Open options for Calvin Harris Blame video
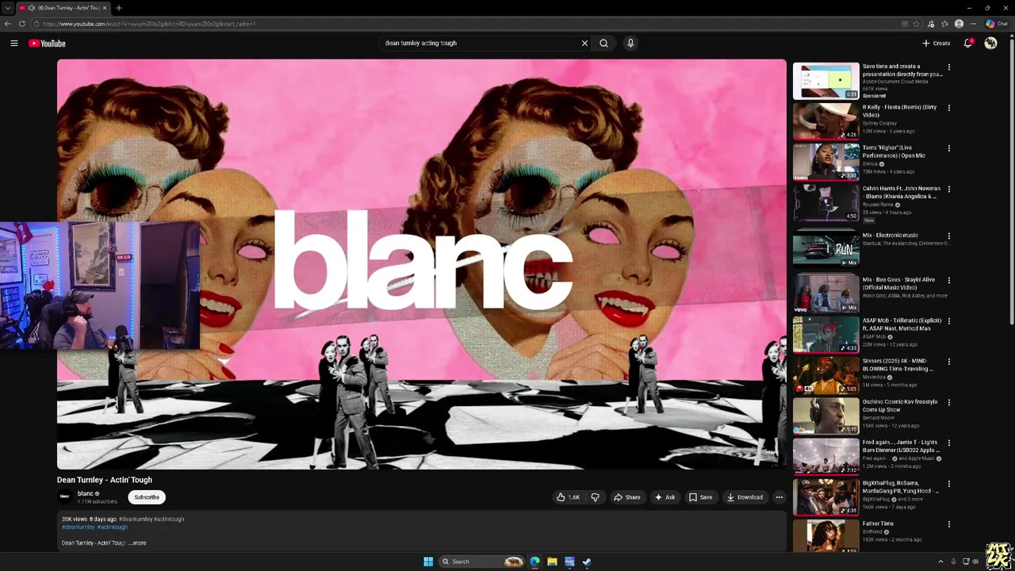This screenshot has width=1015, height=571. click(x=948, y=190)
